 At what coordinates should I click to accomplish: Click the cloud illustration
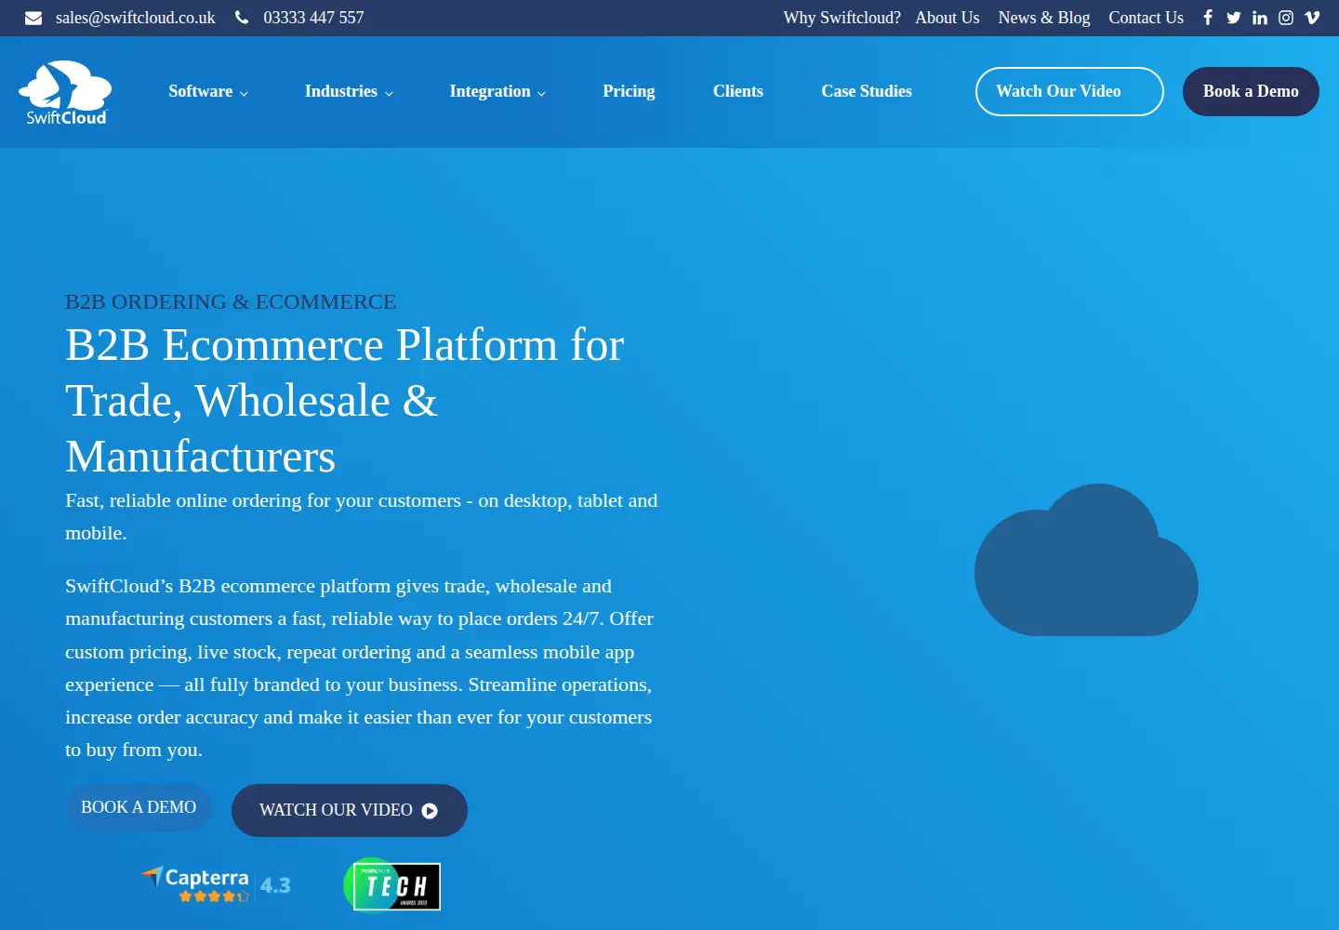click(x=1086, y=560)
